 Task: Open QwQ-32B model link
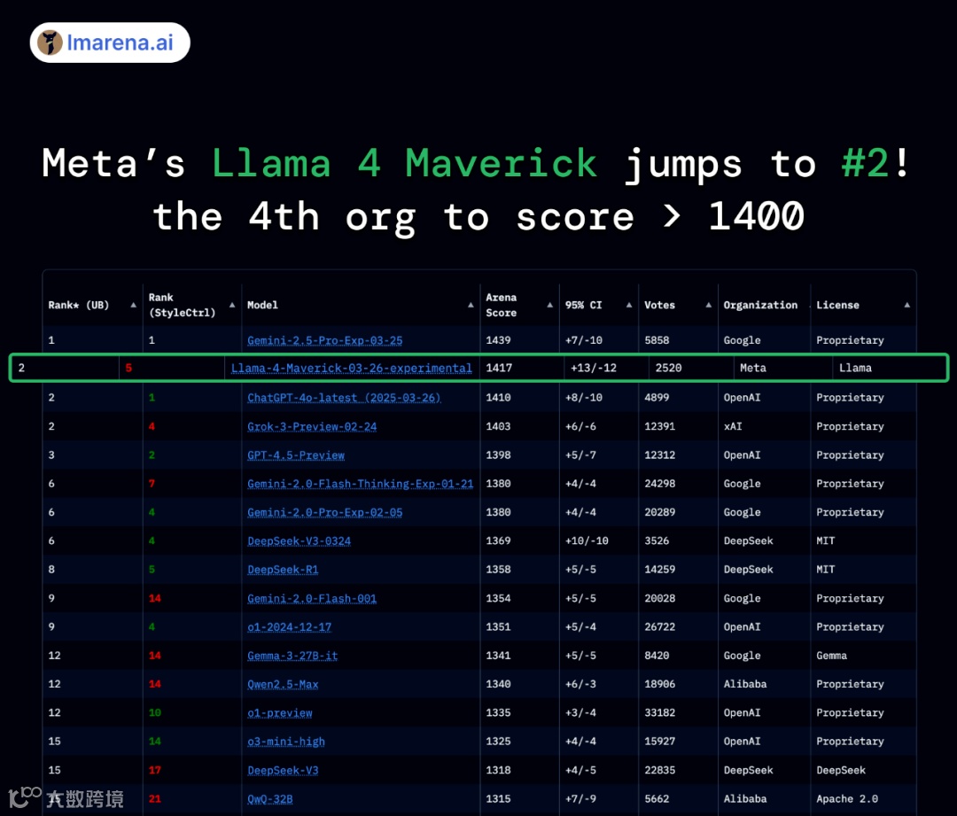click(x=269, y=799)
